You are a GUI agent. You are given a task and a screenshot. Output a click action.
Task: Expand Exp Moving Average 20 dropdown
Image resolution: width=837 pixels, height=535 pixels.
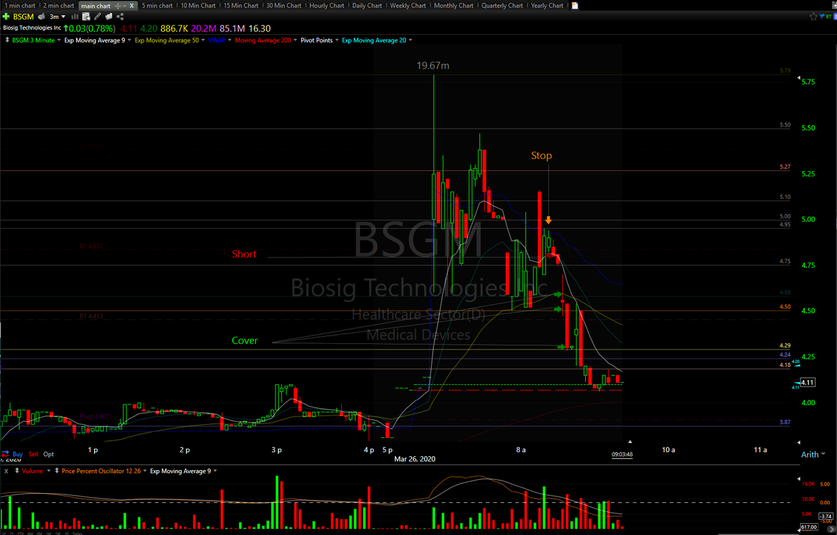(x=411, y=40)
